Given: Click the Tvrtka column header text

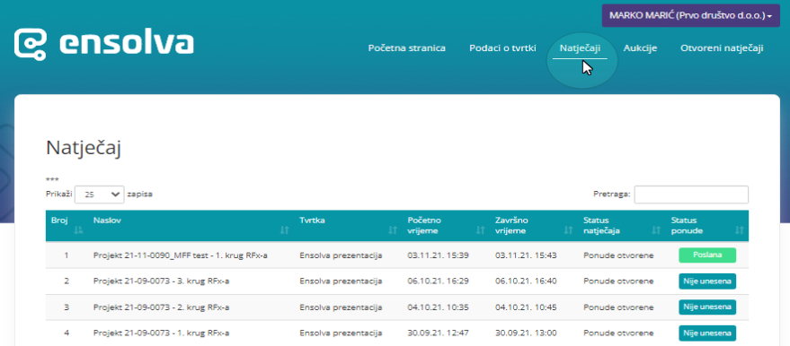Looking at the screenshot, I should click(x=312, y=220).
